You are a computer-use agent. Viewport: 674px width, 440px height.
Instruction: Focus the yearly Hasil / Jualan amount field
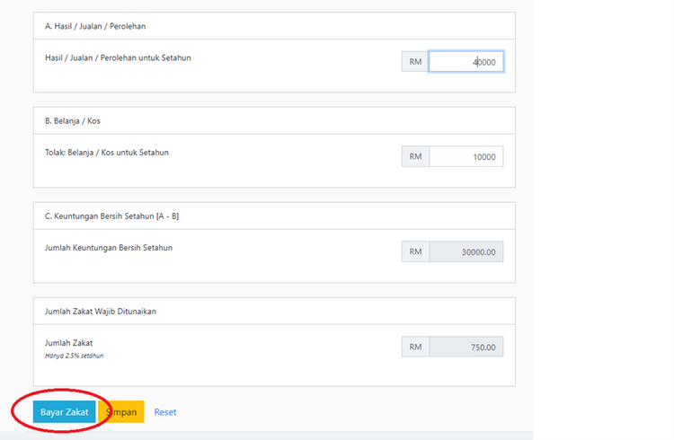pos(466,62)
